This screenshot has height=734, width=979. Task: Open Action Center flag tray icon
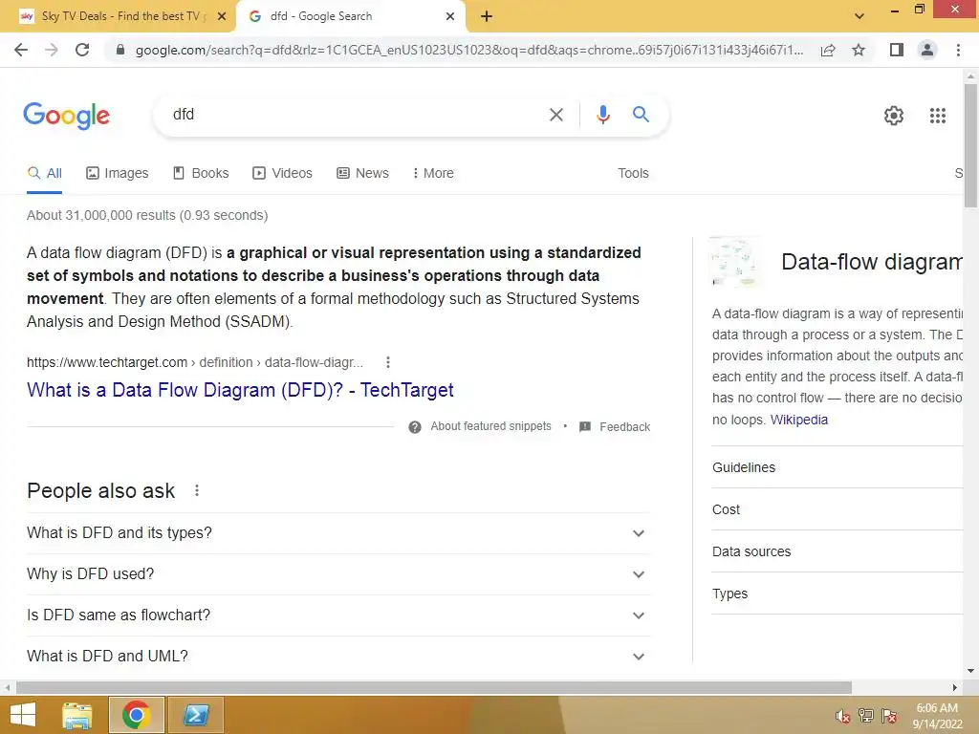point(889,716)
